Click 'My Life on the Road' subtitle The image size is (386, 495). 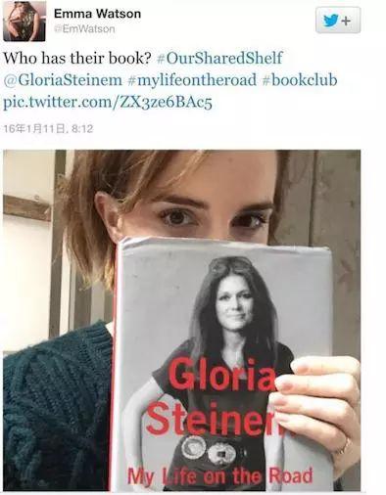click(219, 476)
